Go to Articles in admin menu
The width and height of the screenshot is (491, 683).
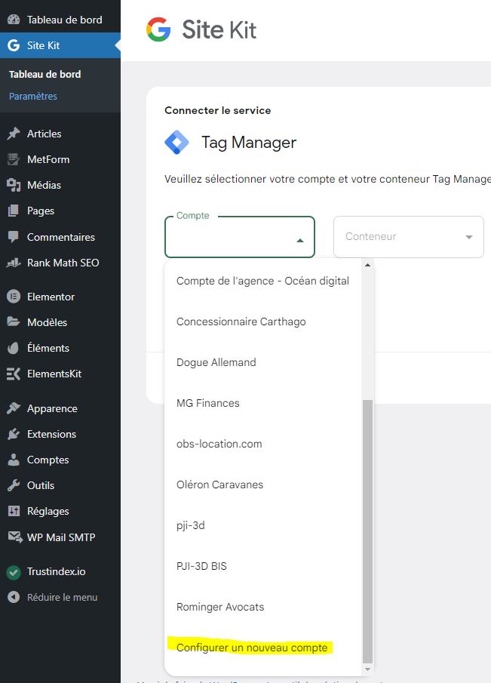pyautogui.click(x=44, y=134)
